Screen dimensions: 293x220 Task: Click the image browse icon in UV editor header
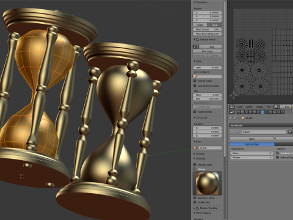click(276, 107)
